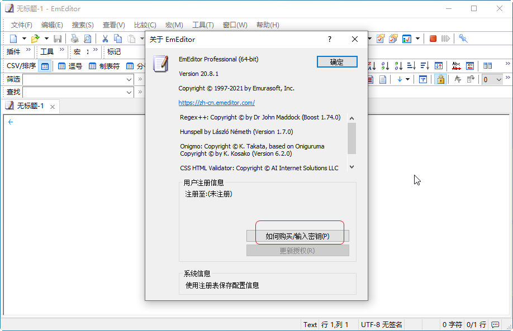
Task: Open the 查看(V) menu
Action: click(114, 25)
